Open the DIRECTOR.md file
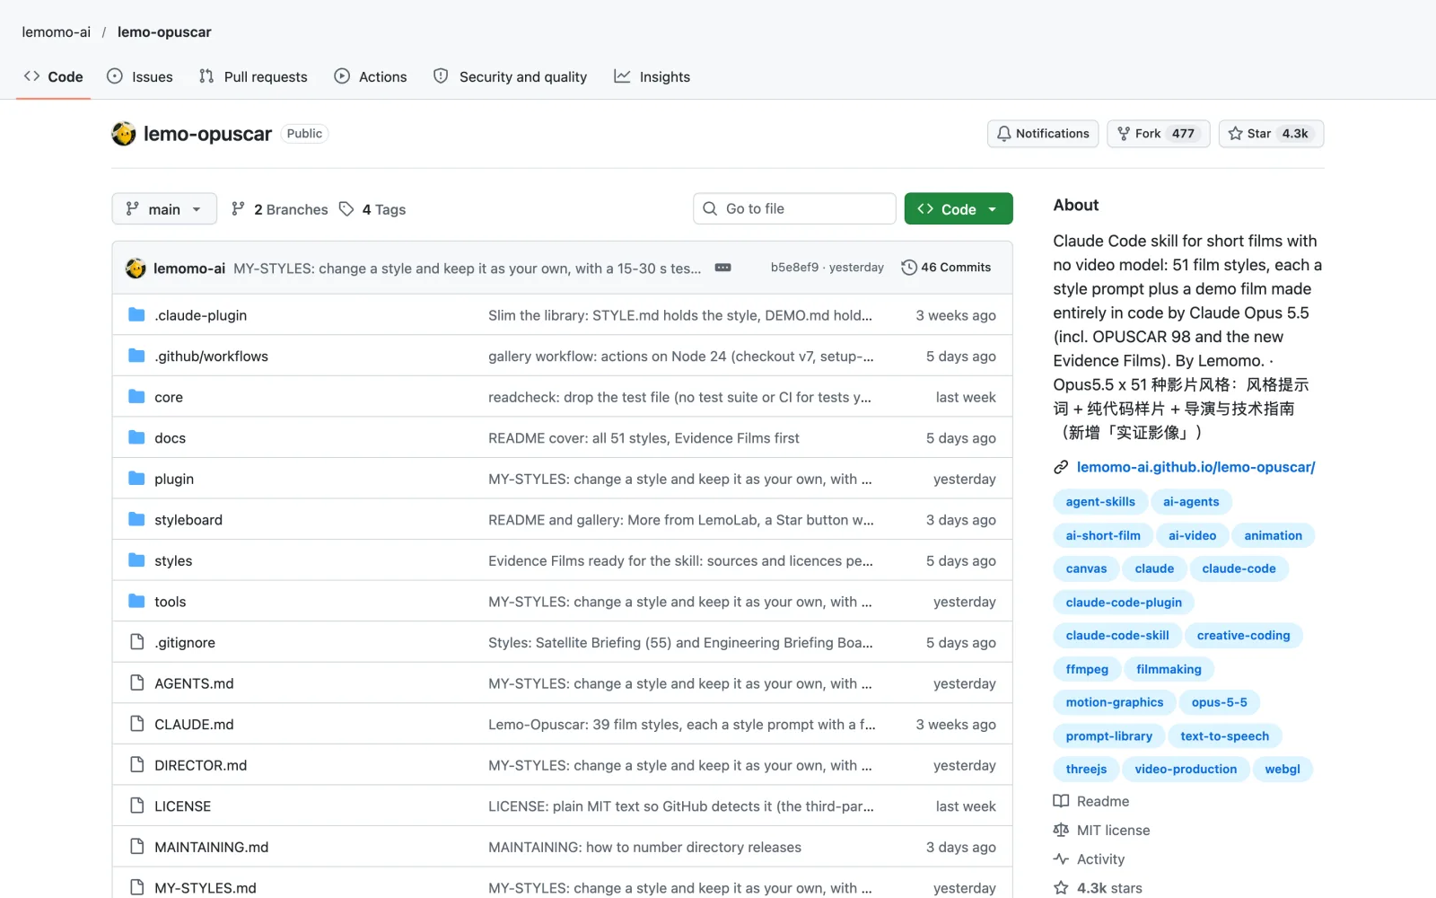The image size is (1436, 898). click(x=200, y=765)
